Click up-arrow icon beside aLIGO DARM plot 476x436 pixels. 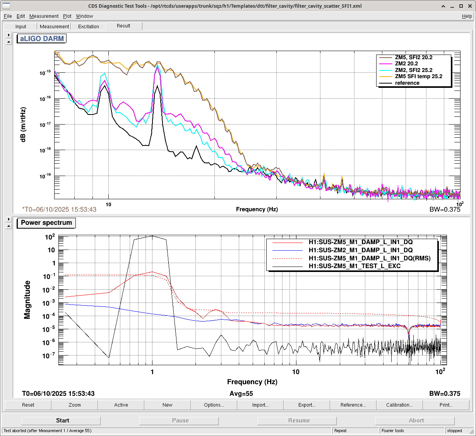9,42
